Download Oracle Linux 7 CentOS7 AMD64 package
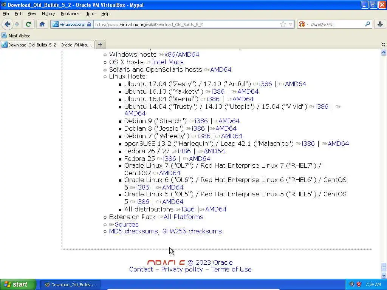The image size is (387, 290). click(170, 173)
